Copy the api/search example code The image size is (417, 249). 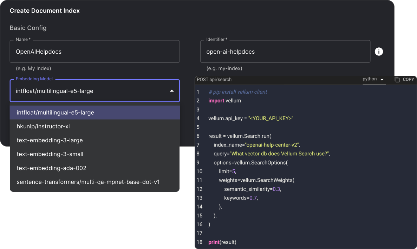(x=405, y=80)
